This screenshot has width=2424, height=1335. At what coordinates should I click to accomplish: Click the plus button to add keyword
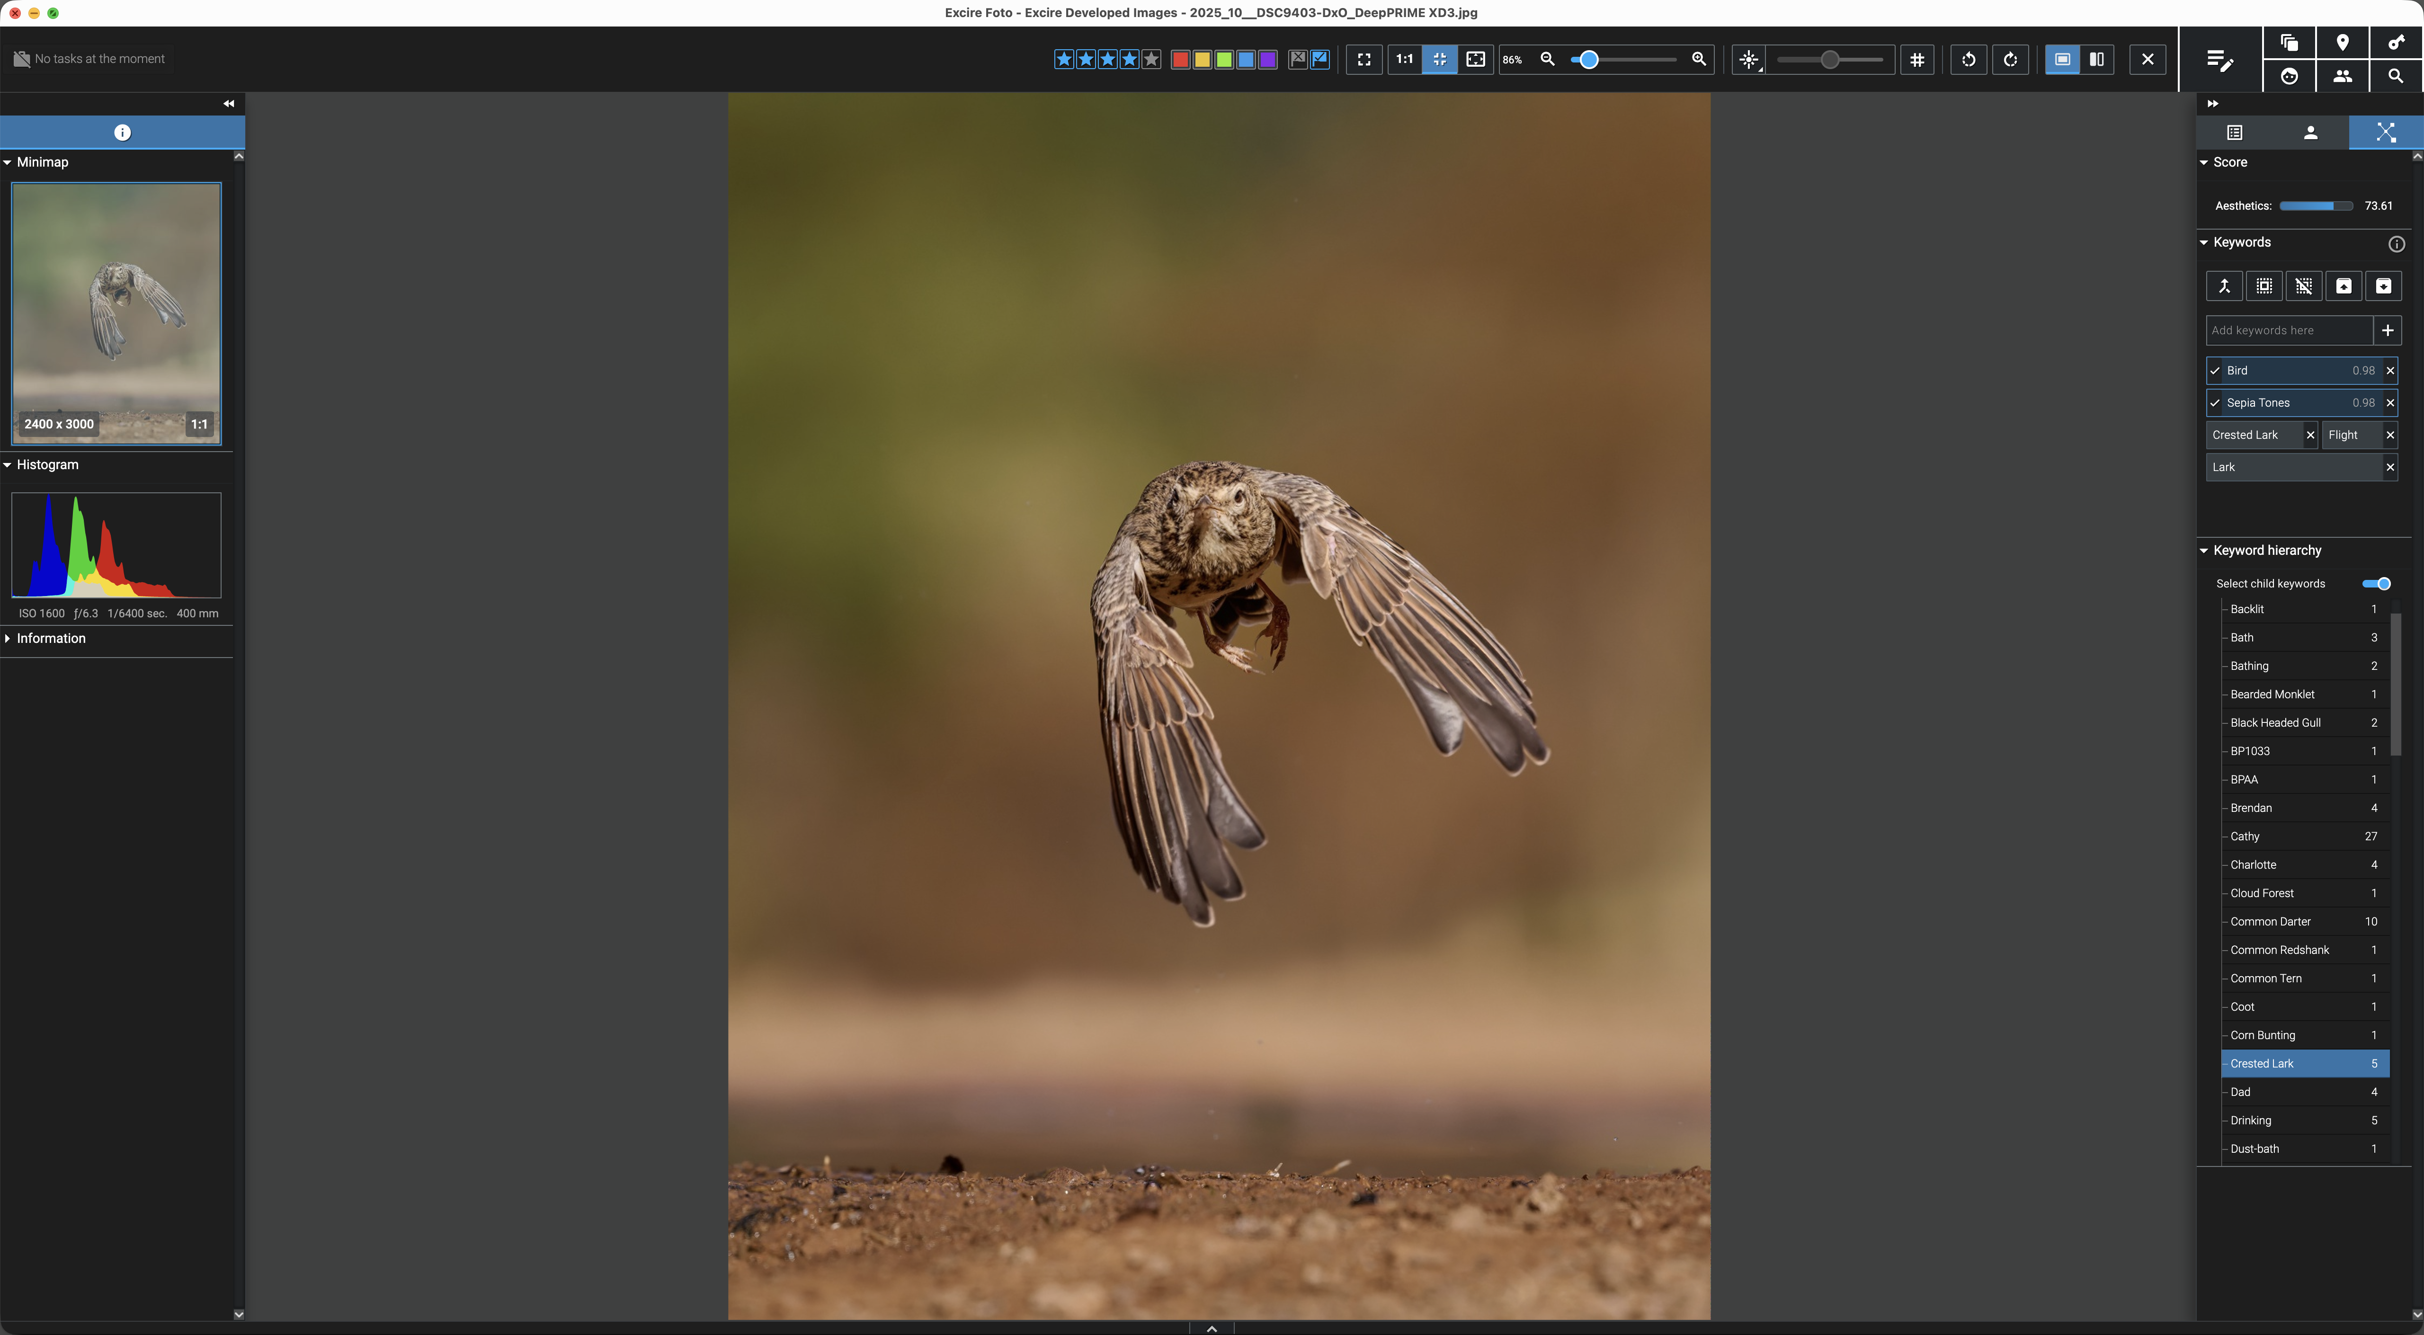pos(2387,330)
